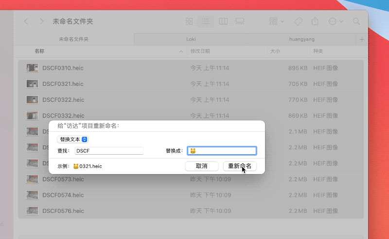Switch to the 未命名文件夹 tab
Image resolution: width=389 pixels, height=239 pixels.
pos(74,39)
